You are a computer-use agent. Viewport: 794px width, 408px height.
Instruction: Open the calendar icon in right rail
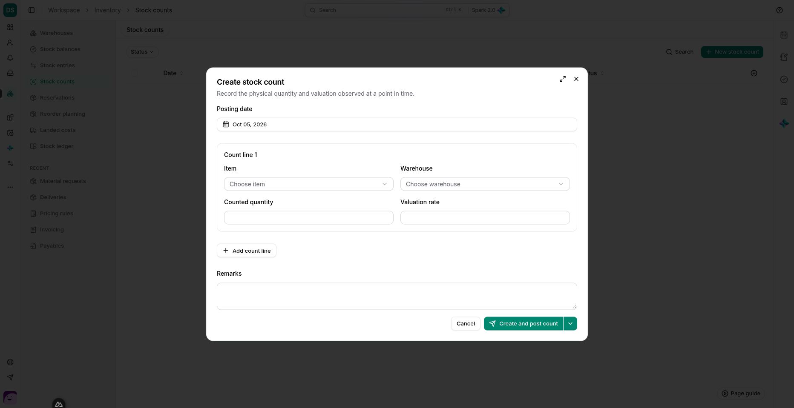(784, 35)
